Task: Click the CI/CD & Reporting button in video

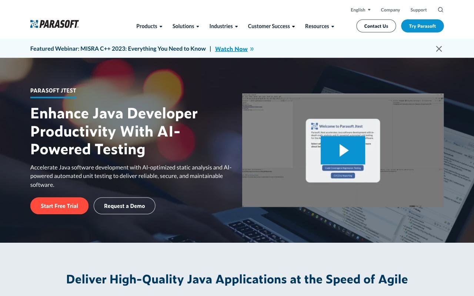Action: tap(343, 176)
